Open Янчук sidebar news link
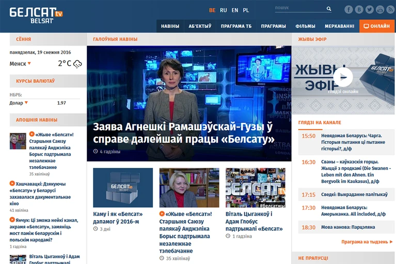The image size is (396, 264). pos(44,230)
